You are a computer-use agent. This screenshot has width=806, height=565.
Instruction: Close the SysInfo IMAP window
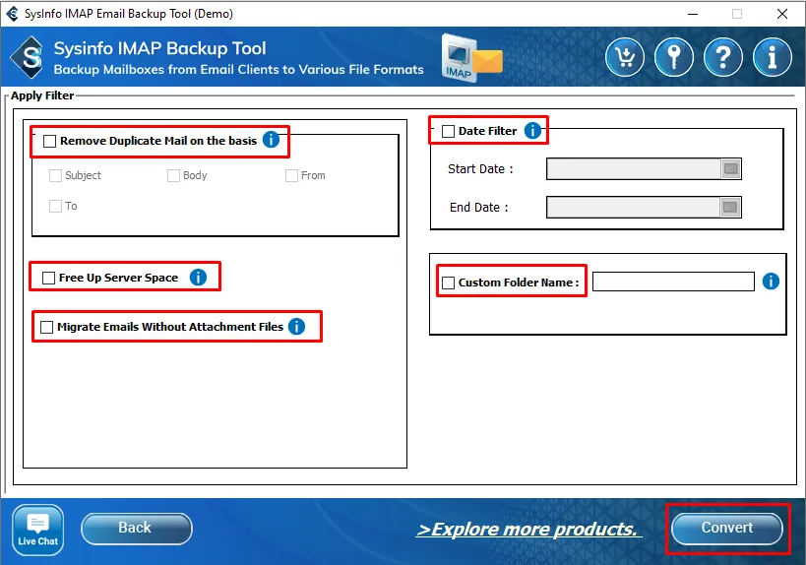pyautogui.click(x=781, y=14)
